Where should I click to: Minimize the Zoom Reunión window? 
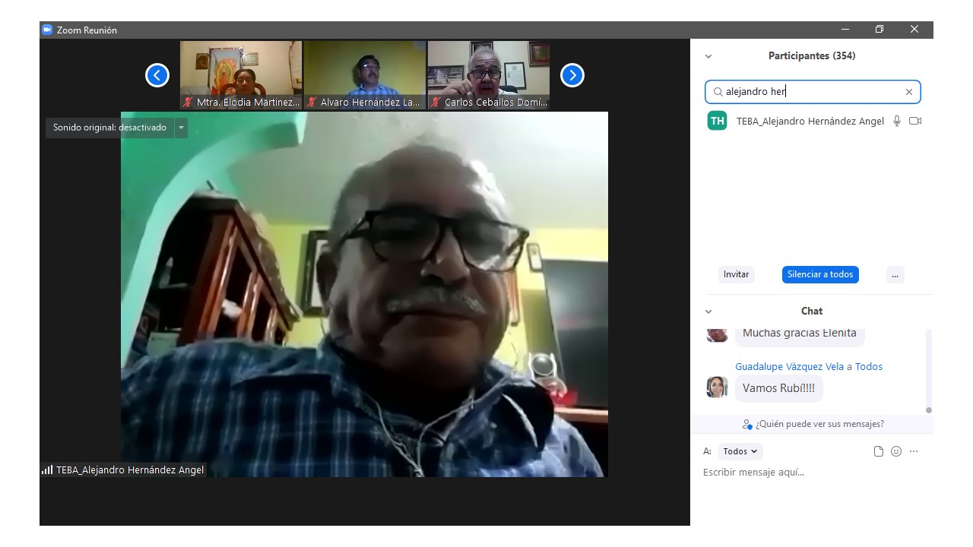click(x=845, y=30)
